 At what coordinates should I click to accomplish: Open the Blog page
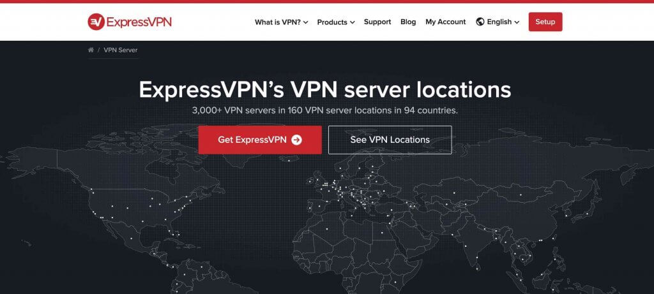click(408, 22)
